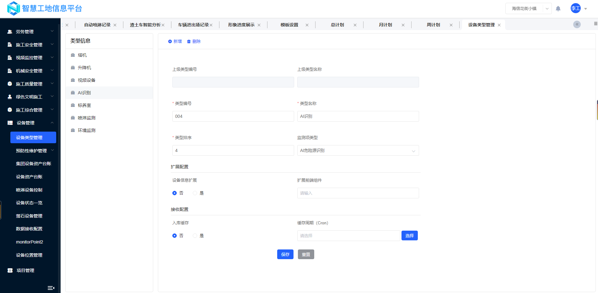Close the 总计划 tab
598x293 pixels.
[355, 25]
